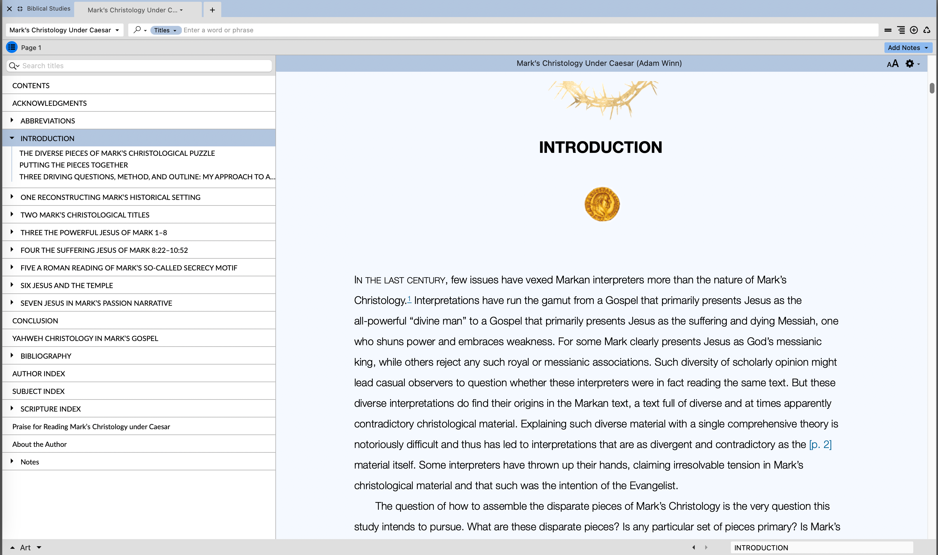The width and height of the screenshot is (938, 555).
Task: Click the recycle triangle icon in toolbar
Action: tap(927, 30)
